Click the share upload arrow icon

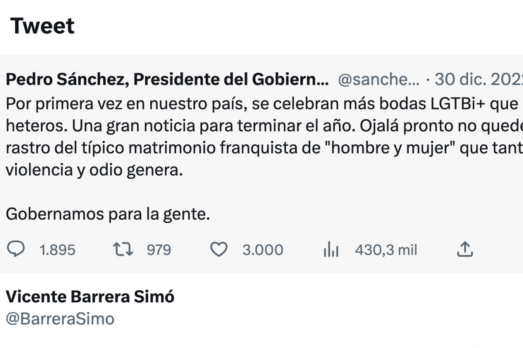tap(465, 249)
